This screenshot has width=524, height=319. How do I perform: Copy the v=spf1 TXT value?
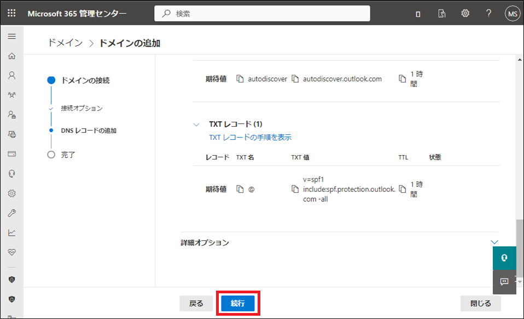(295, 189)
